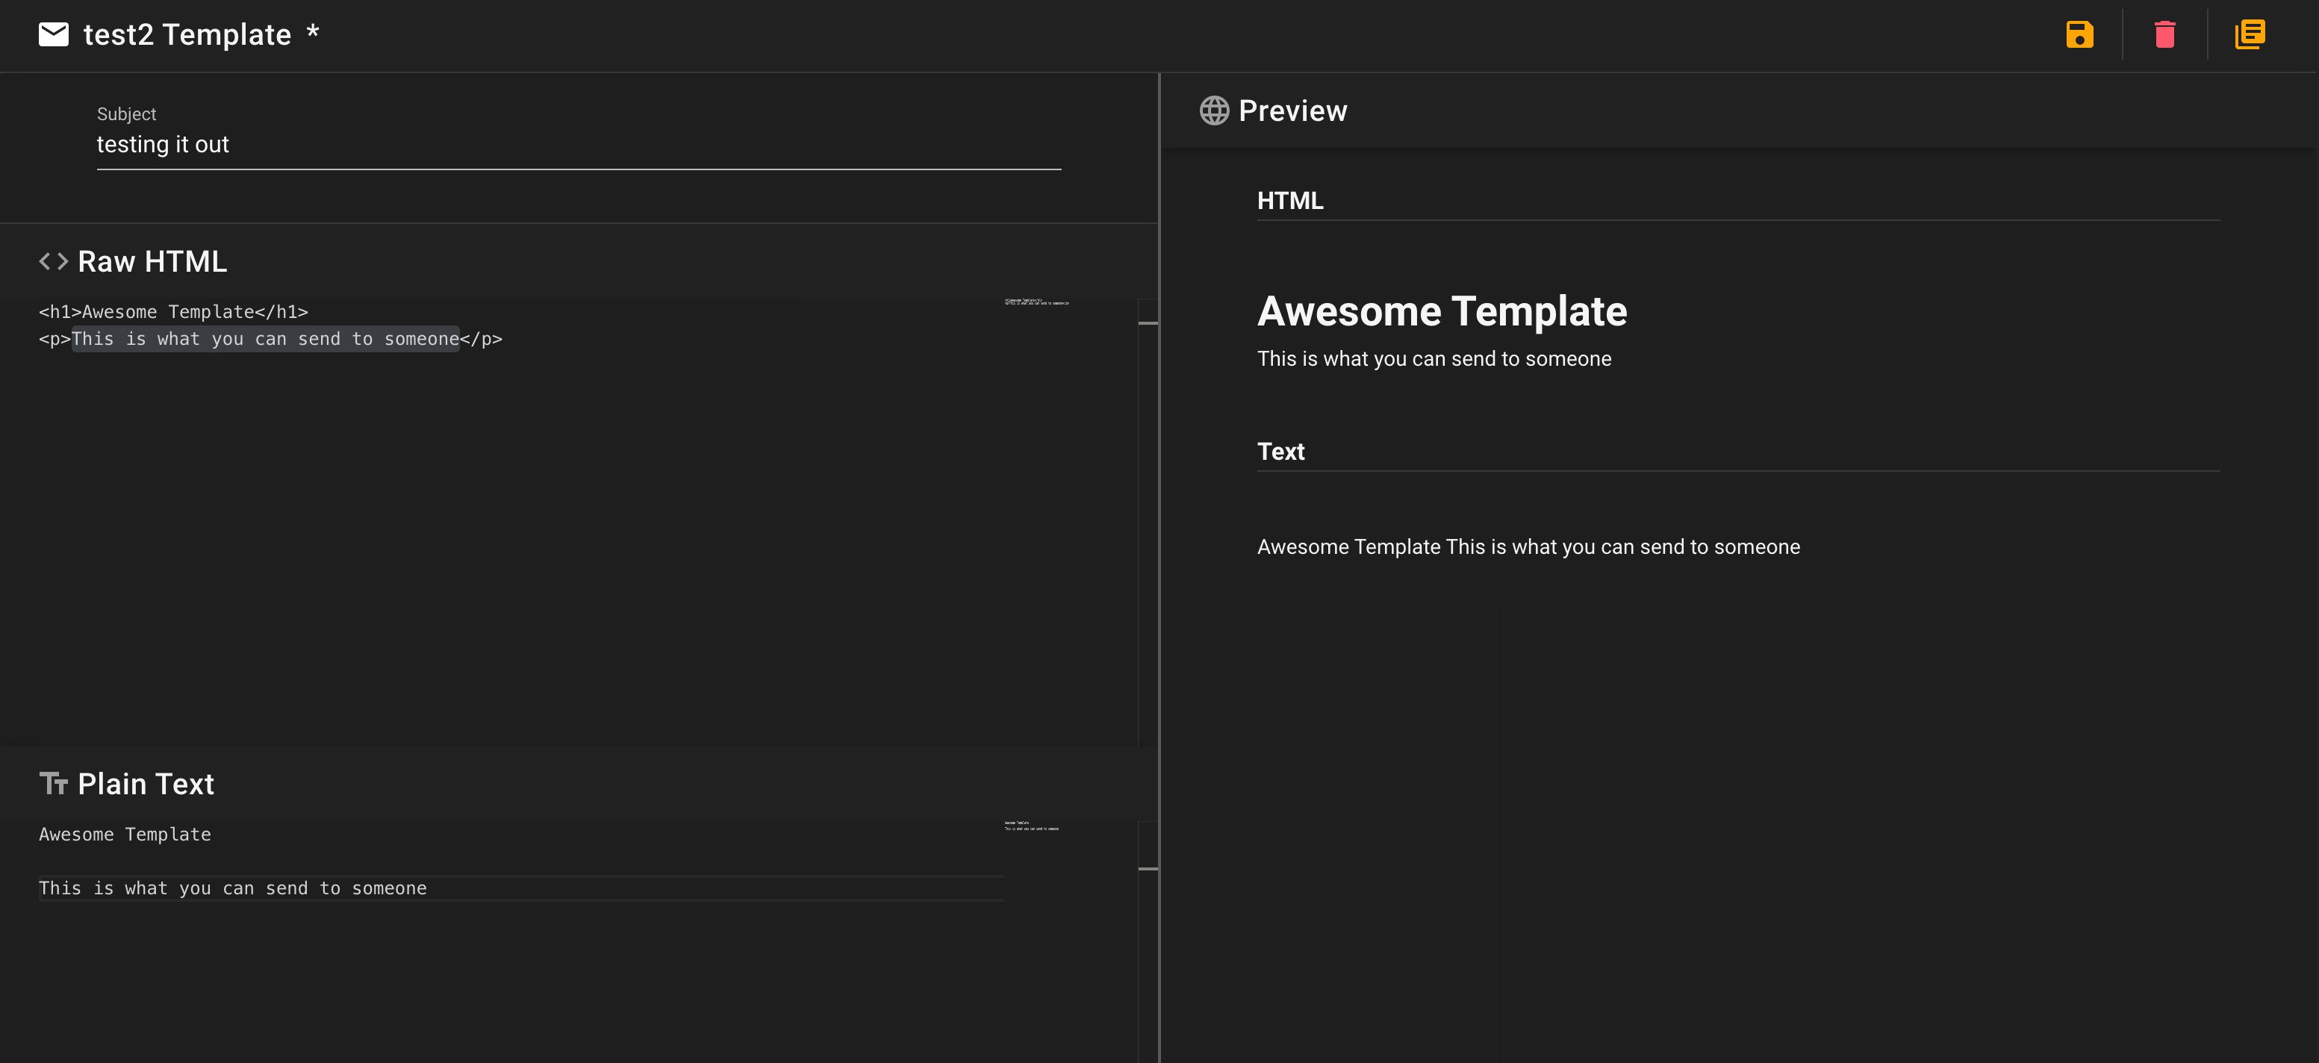
Task: Click the HTML tab in Preview panel
Action: 1288,199
